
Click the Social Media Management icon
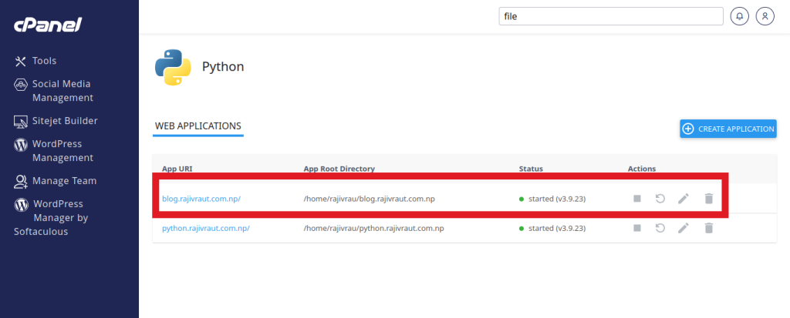(20, 84)
